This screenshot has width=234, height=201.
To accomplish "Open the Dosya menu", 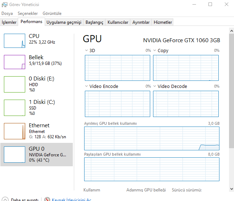I will coord(7,13).
